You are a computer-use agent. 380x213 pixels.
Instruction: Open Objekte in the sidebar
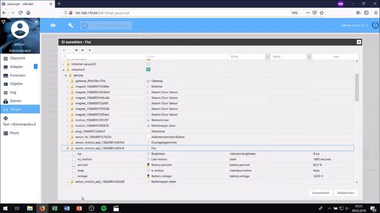(x=20, y=84)
